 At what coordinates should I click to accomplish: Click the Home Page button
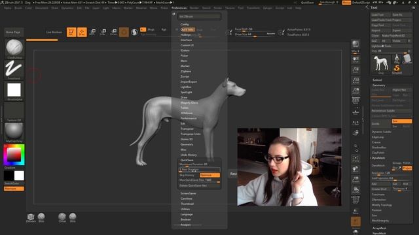pos(13,32)
